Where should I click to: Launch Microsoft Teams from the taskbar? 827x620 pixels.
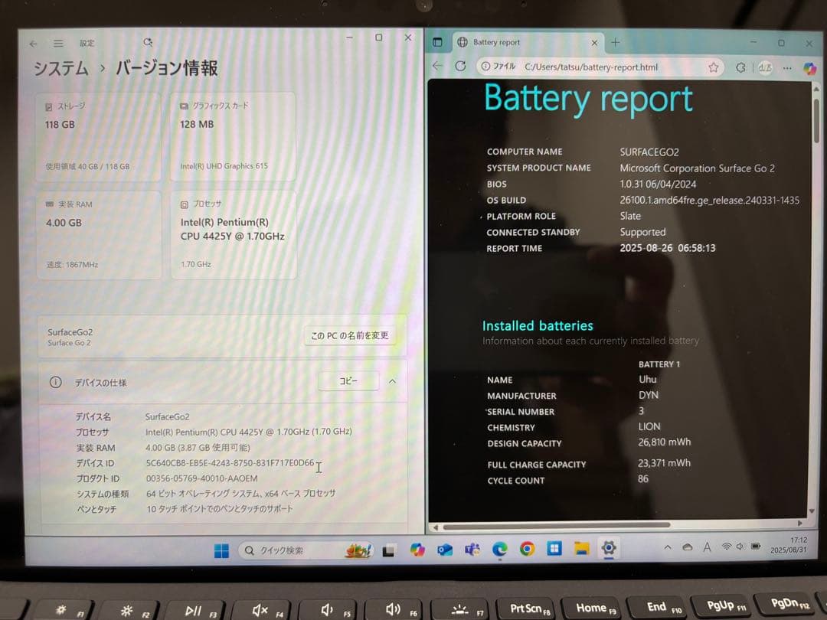(x=473, y=549)
